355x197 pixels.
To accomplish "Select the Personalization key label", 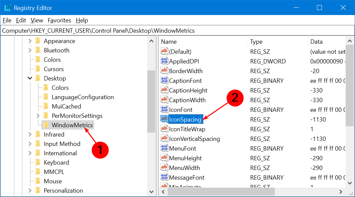I will 63,190.
